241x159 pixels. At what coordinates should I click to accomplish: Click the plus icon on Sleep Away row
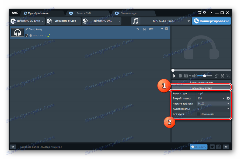(x=162, y=29)
